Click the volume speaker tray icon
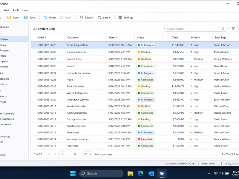Viewport: 239px width, 179px height. pos(221,173)
